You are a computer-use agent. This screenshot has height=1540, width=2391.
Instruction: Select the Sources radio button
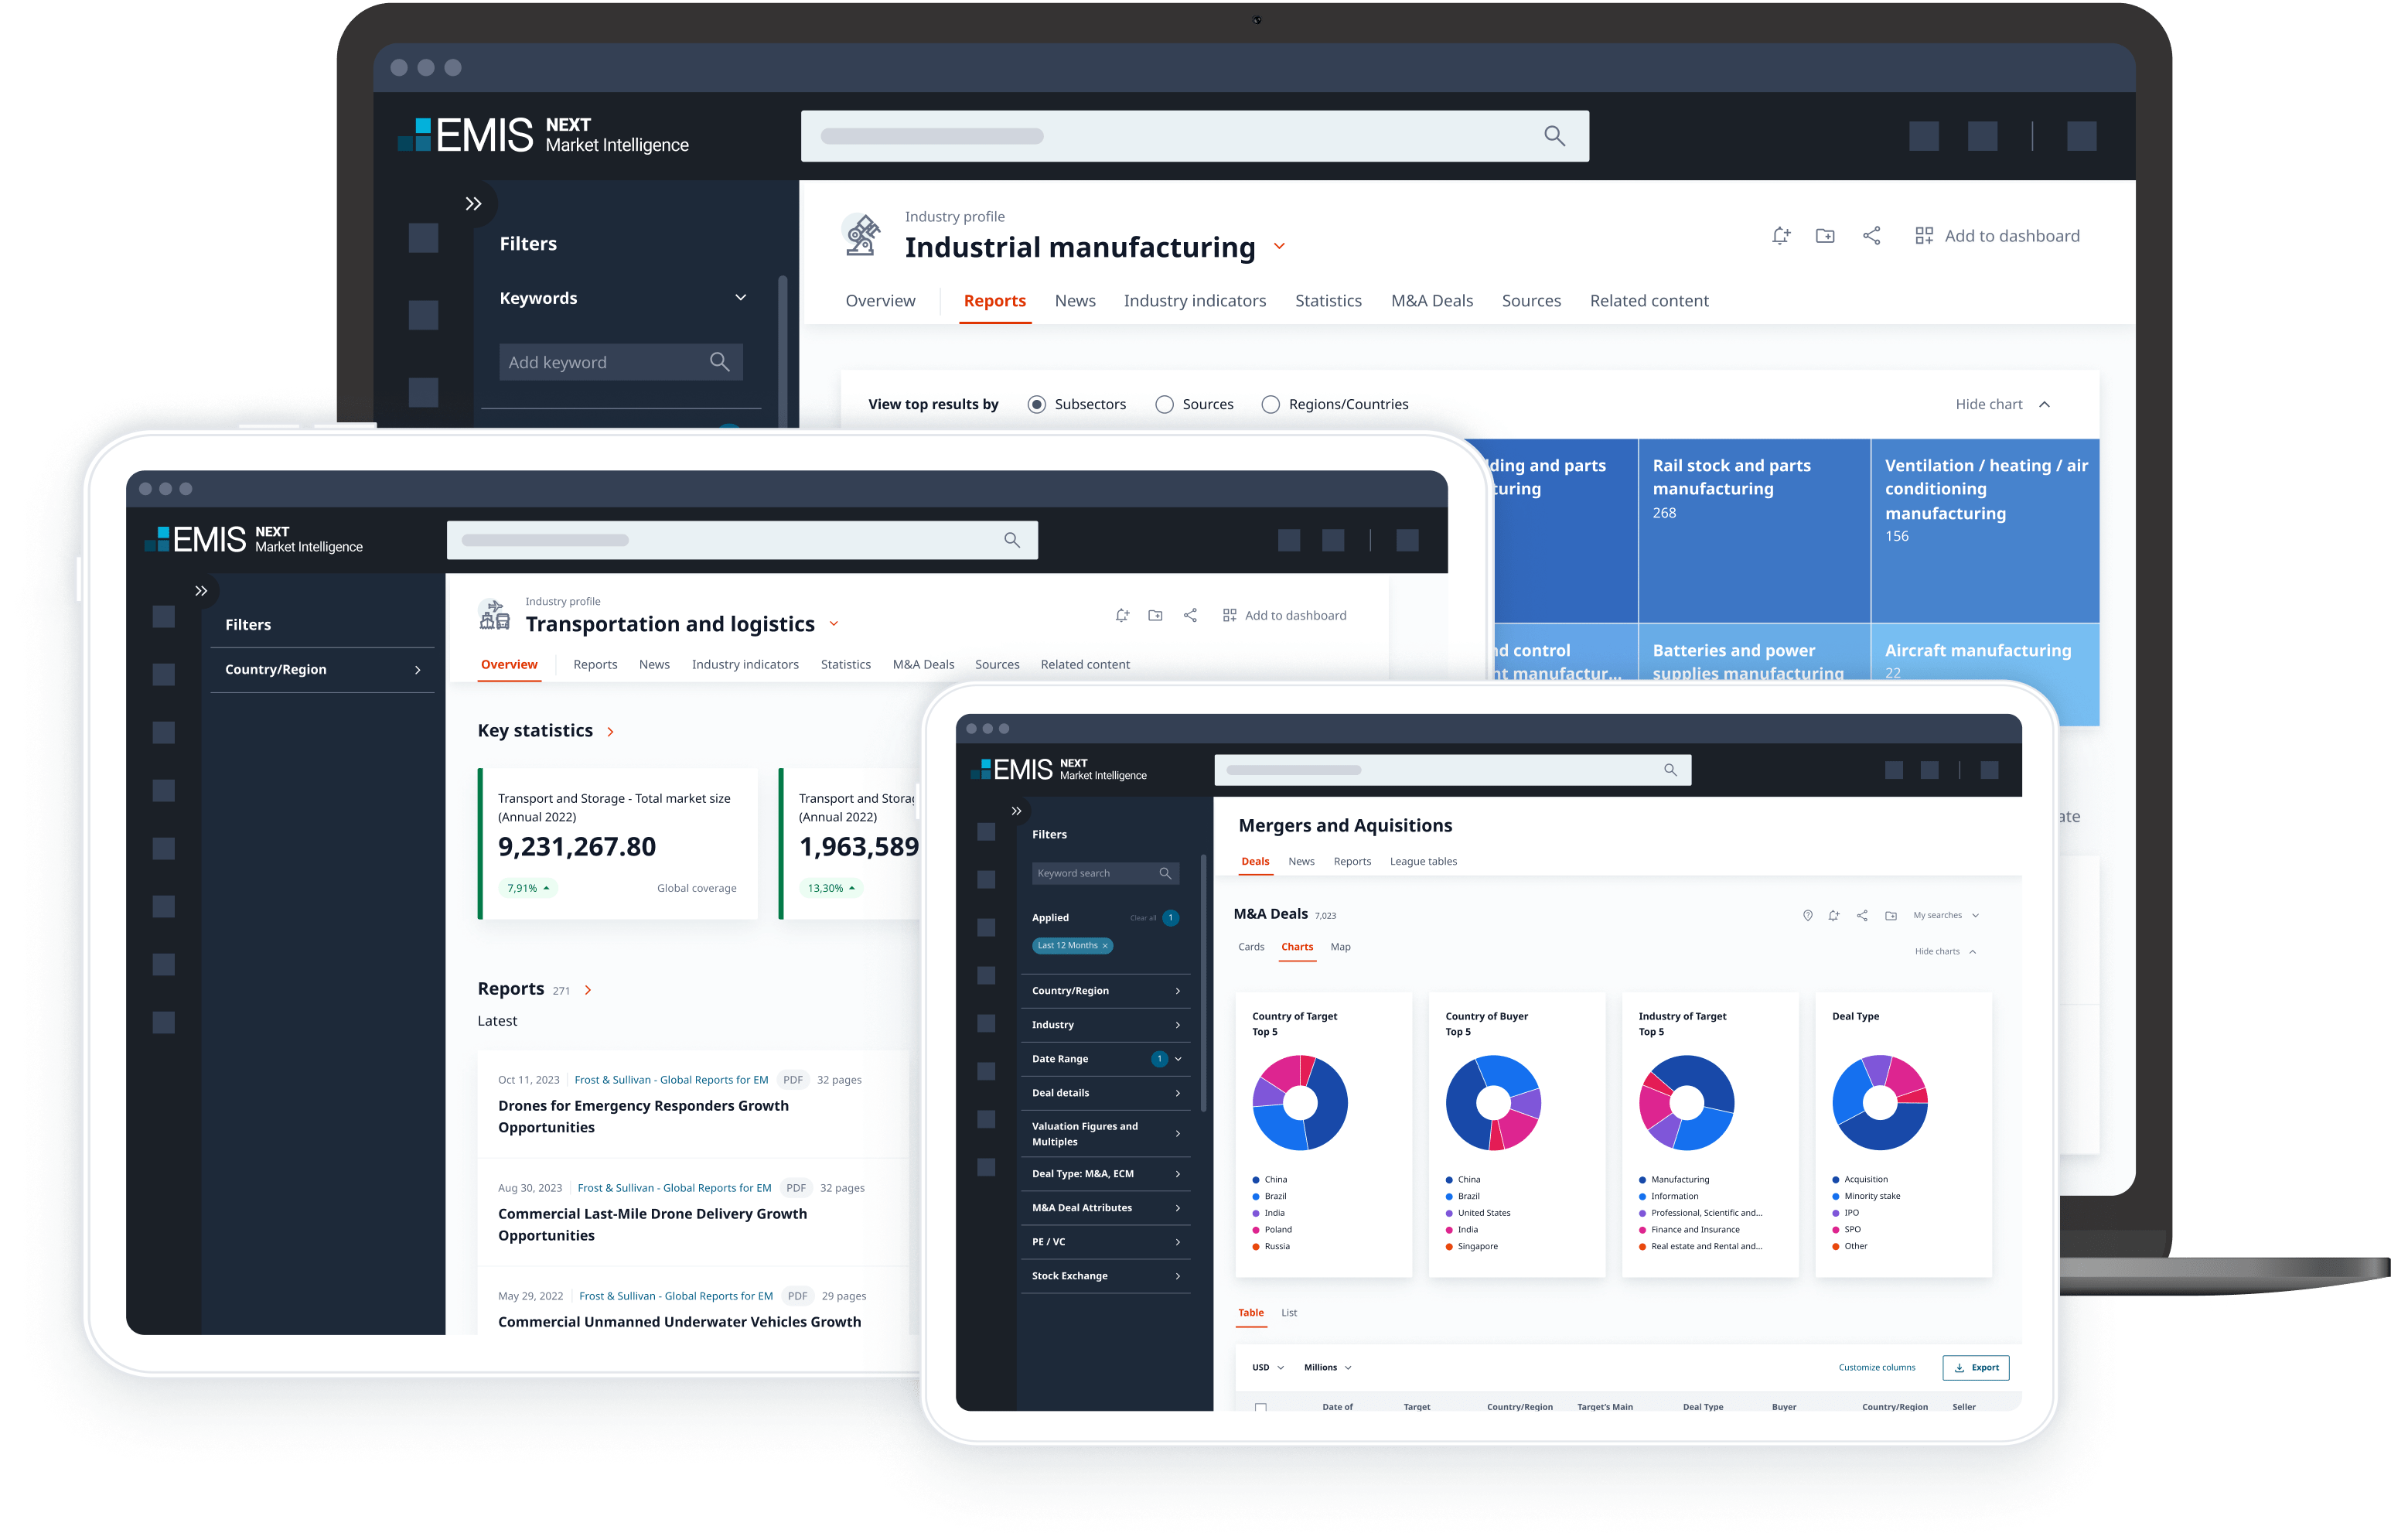(1165, 404)
